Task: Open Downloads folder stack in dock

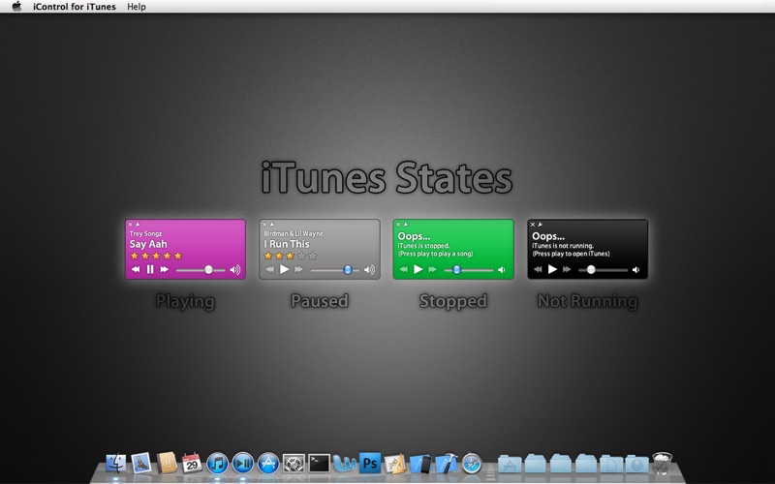Action: click(x=636, y=464)
